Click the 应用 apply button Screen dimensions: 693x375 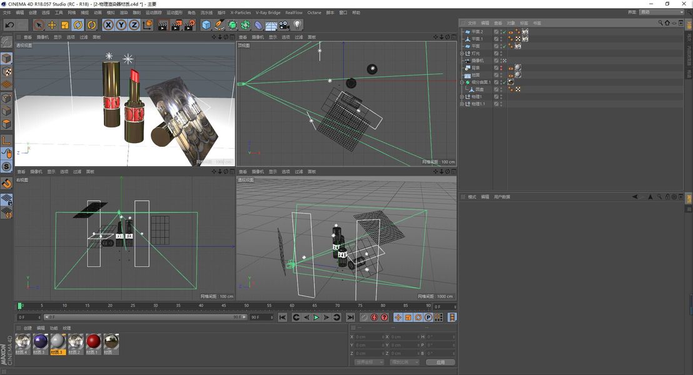(440, 362)
